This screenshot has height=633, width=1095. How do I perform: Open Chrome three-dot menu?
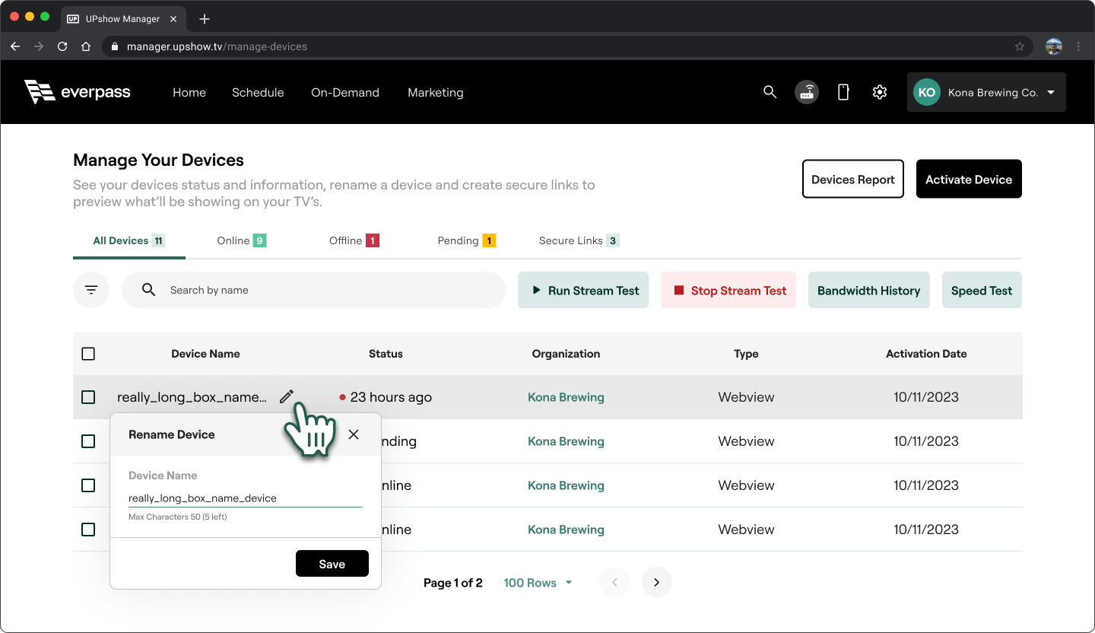(x=1078, y=46)
